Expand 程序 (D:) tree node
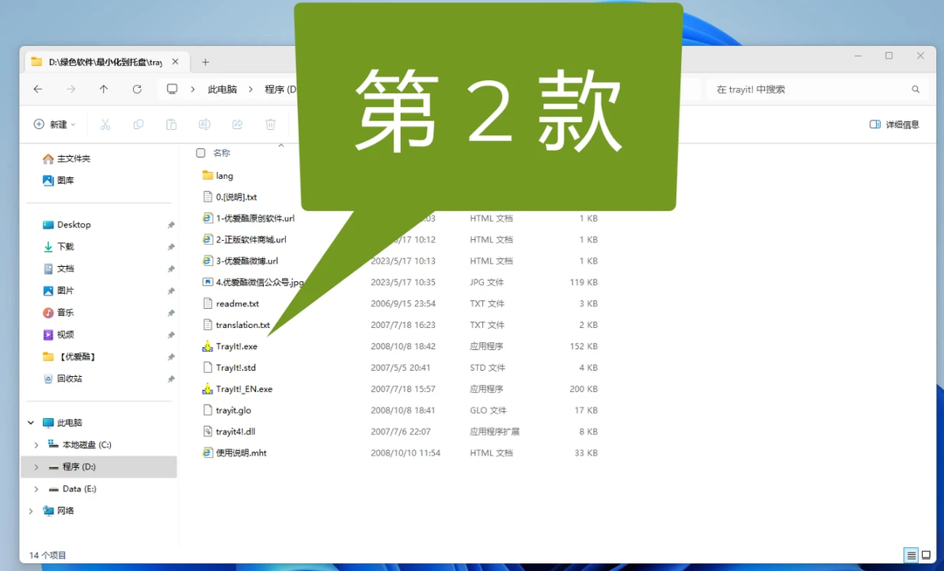This screenshot has height=571, width=944. pos(36,466)
